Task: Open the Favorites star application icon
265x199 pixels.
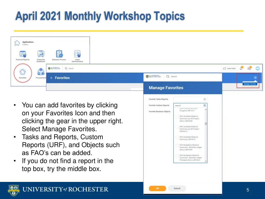Action: point(23,72)
